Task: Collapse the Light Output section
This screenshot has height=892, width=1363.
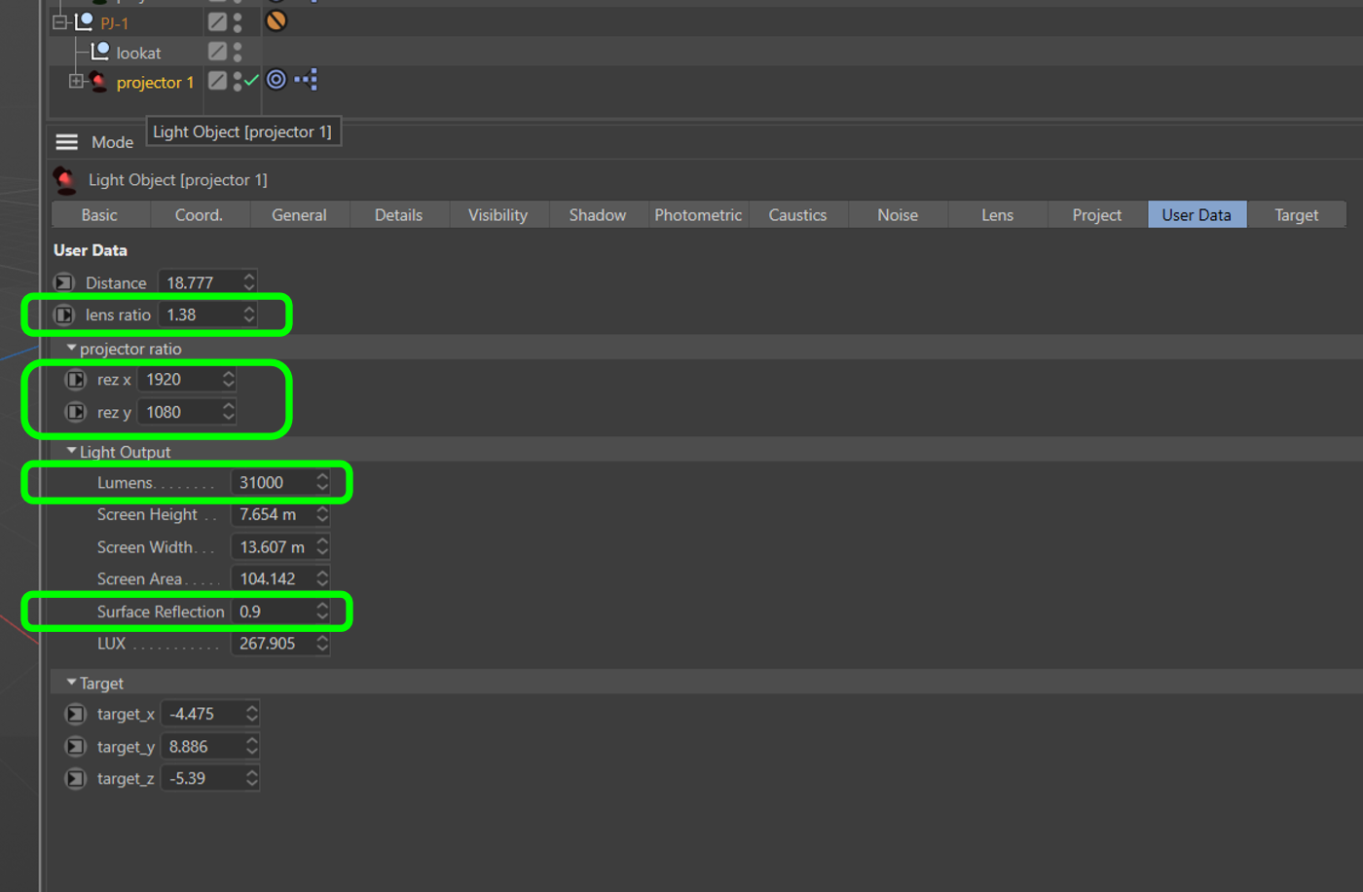Action: (x=71, y=452)
